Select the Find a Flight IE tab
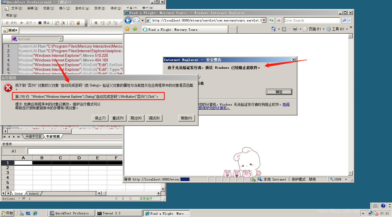The image size is (392, 217). coord(185,30)
